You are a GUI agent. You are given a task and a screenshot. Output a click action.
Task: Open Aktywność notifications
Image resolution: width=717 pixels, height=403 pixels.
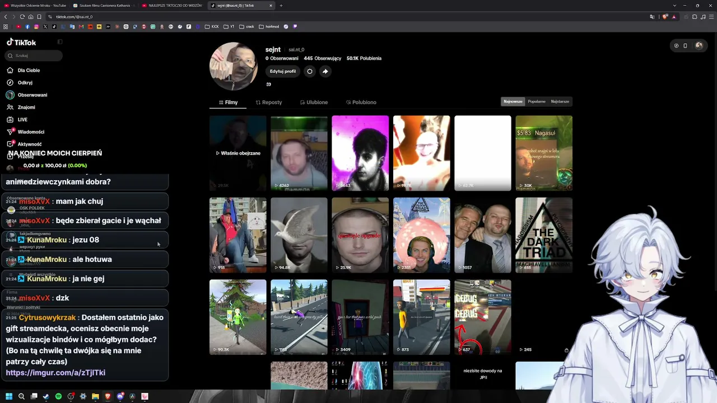tap(24, 144)
